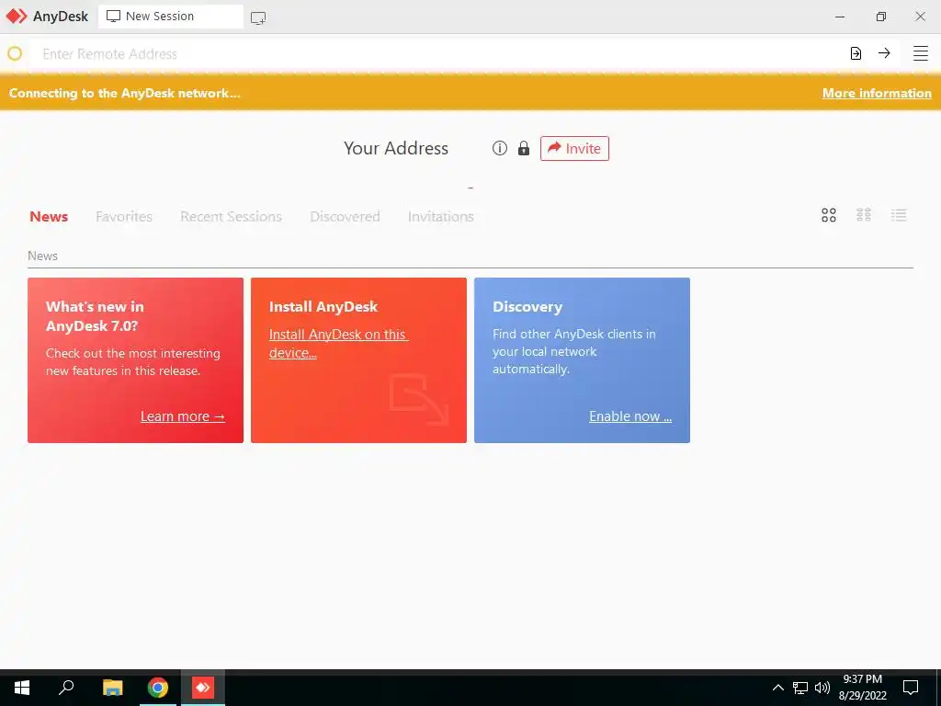Click AnyDesk taskbar icon
941x706 pixels.
pos(203,688)
